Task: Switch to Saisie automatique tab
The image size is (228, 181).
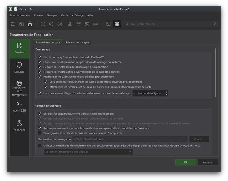Action: click(x=77, y=42)
